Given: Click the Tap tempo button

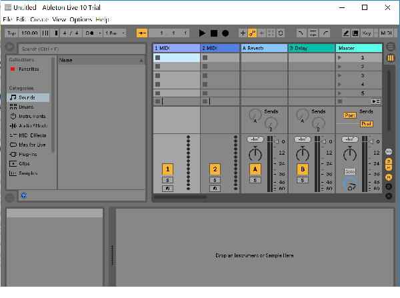Looking at the screenshot, I should (11, 33).
